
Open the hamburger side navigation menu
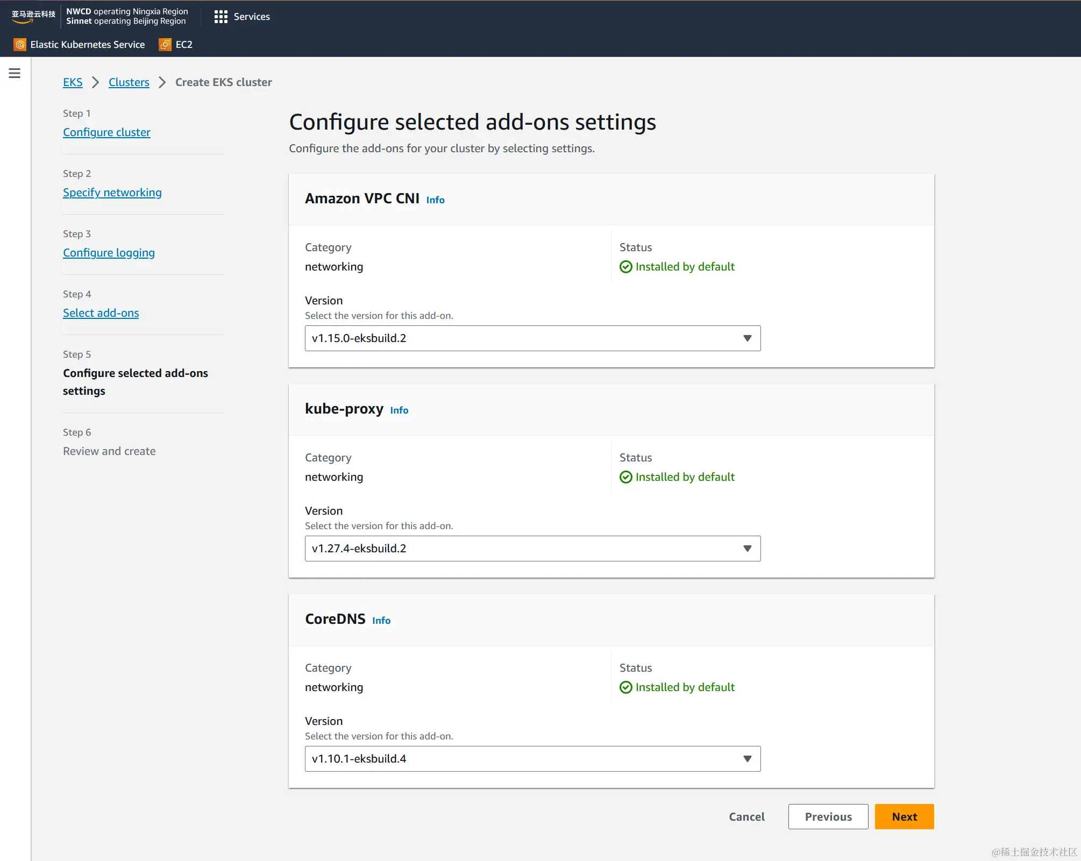[15, 73]
